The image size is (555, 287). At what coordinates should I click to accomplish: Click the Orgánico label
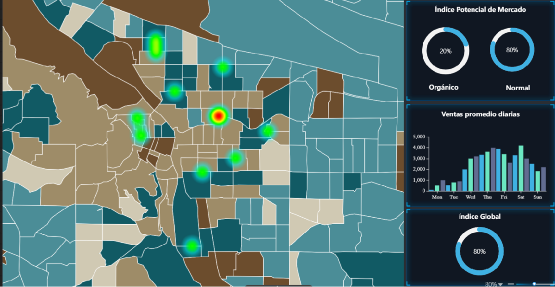pos(444,87)
